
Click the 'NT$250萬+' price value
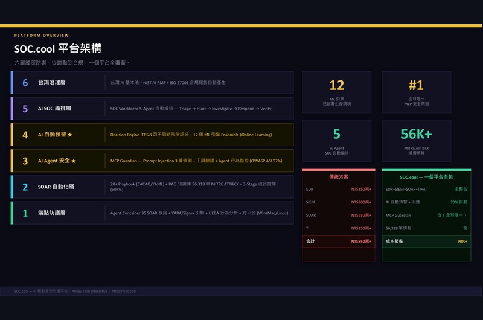click(x=361, y=216)
